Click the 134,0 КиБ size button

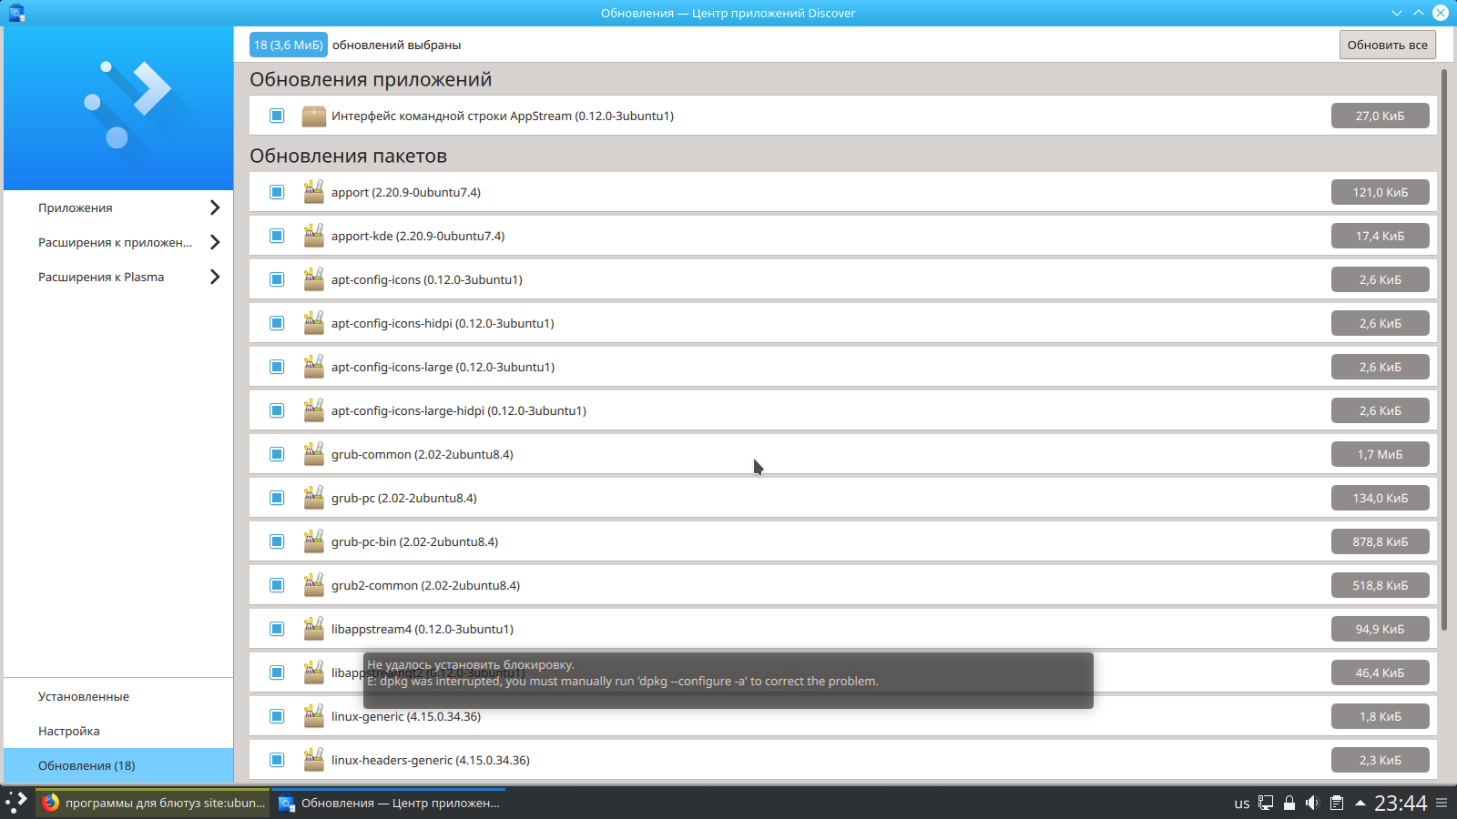tap(1381, 498)
